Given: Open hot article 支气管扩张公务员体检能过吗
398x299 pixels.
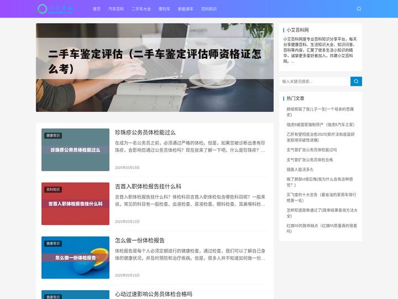Looking at the screenshot, I should (x=312, y=149).
